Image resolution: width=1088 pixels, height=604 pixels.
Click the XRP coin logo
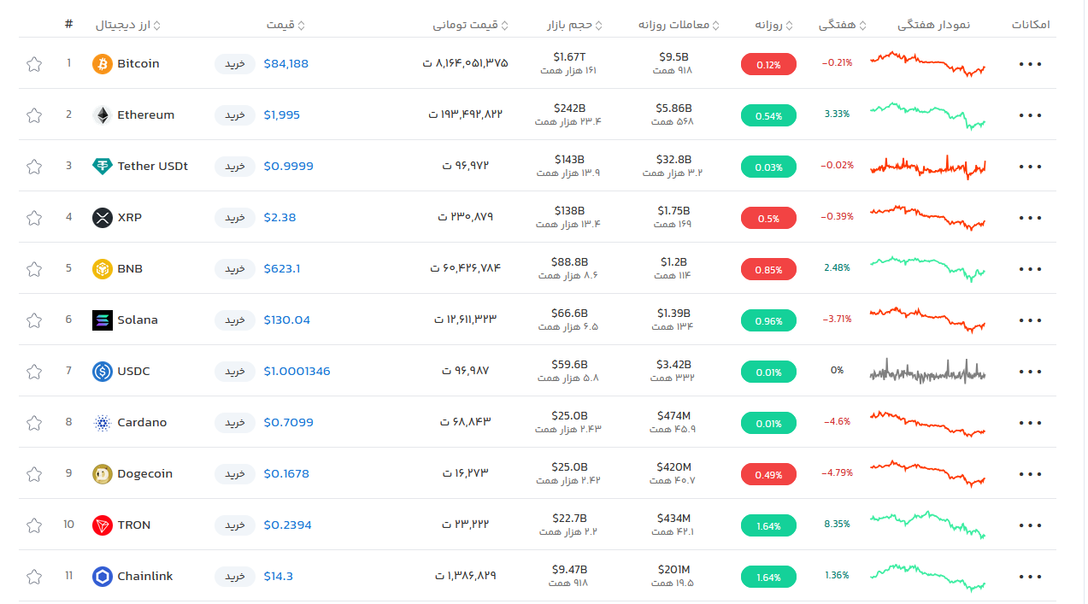(103, 218)
